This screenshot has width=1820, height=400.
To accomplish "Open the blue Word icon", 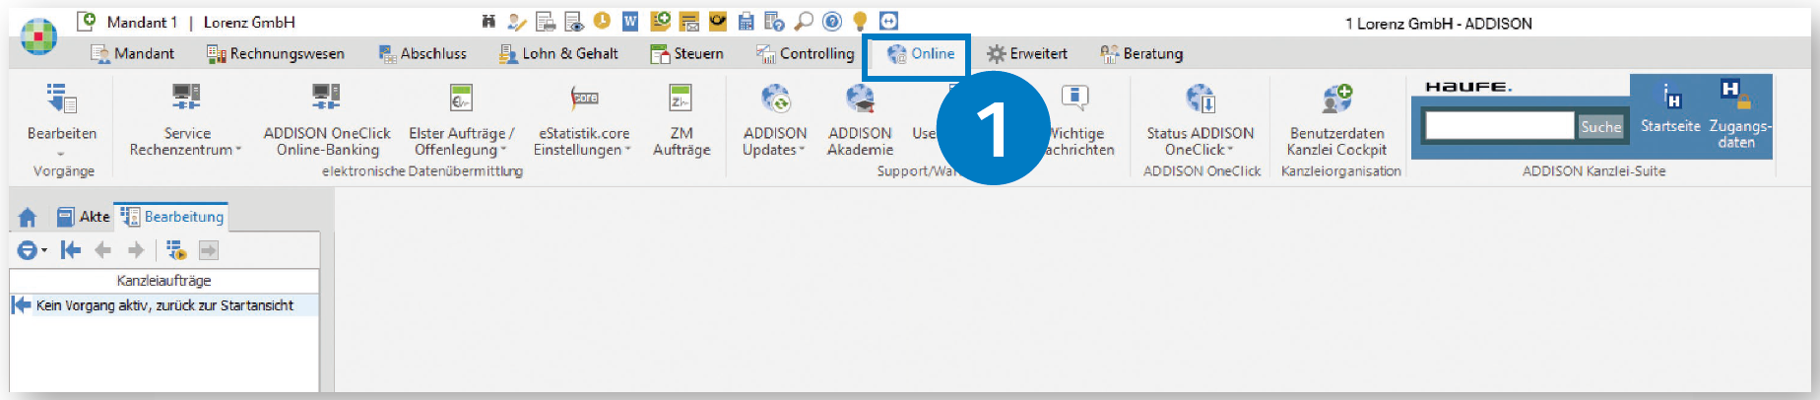I will tap(630, 21).
